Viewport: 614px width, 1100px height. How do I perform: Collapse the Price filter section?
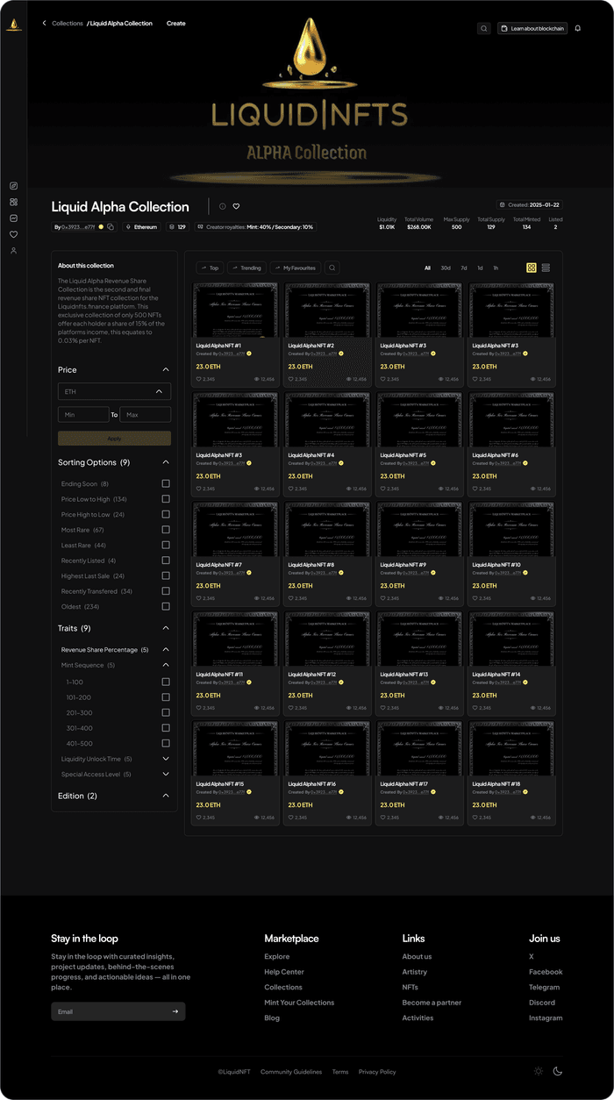point(166,370)
